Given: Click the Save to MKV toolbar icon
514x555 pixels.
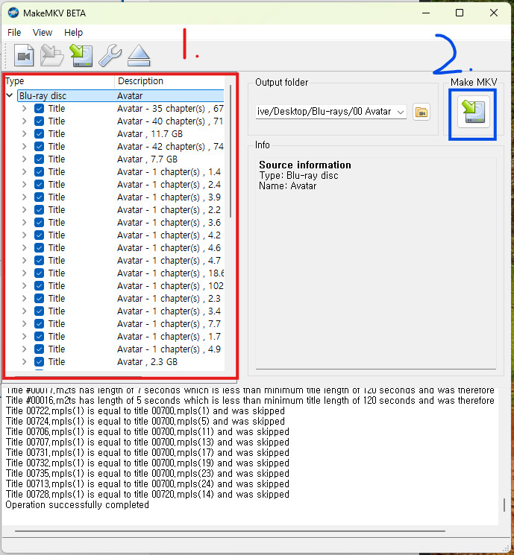Looking at the screenshot, I should pyautogui.click(x=81, y=56).
